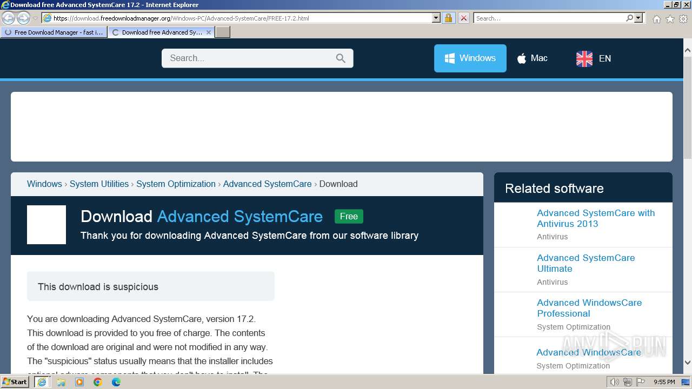Click the browser Back arrow button
The height and width of the screenshot is (389, 692).
(x=8, y=18)
